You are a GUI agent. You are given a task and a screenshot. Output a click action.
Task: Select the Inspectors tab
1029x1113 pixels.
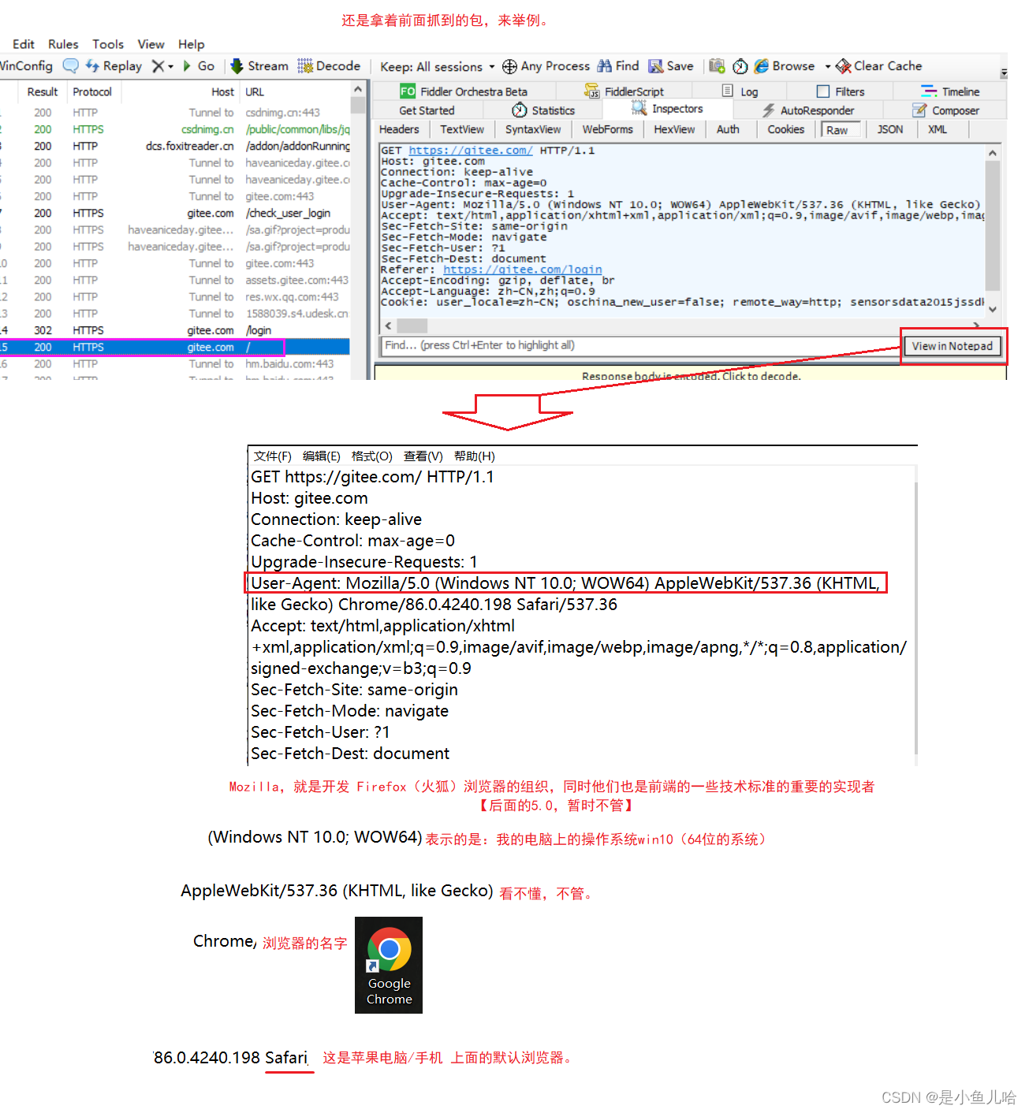667,109
